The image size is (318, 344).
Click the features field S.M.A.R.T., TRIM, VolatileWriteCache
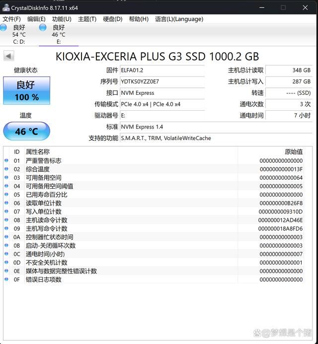216,138
